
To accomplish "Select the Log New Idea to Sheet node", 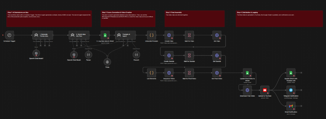I will pyautogui.click(x=105, y=35).
